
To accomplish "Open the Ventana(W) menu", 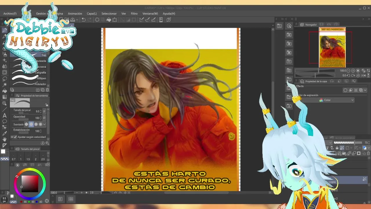I will [150, 14].
